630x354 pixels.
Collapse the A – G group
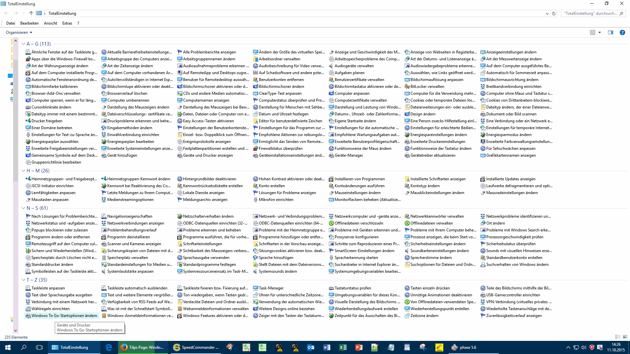point(23,44)
